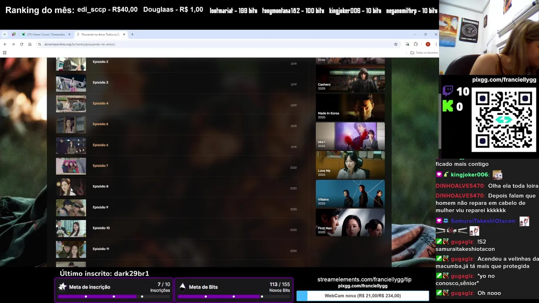
Task: Open the Chrome profile avatar
Action: 428,44
